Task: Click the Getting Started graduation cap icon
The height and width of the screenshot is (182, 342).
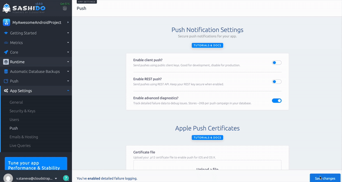Action: click(x=6, y=33)
